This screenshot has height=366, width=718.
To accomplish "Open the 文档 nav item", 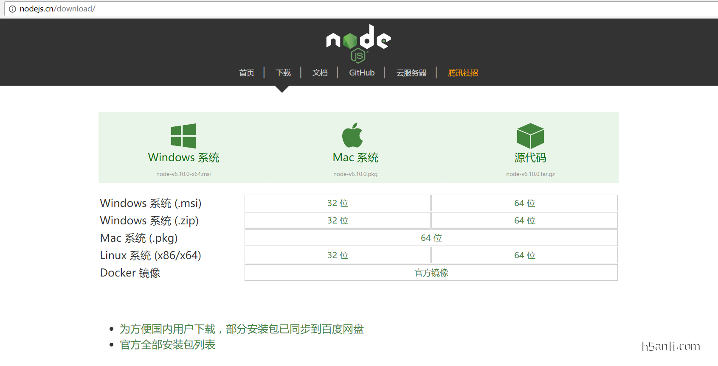I will [320, 73].
